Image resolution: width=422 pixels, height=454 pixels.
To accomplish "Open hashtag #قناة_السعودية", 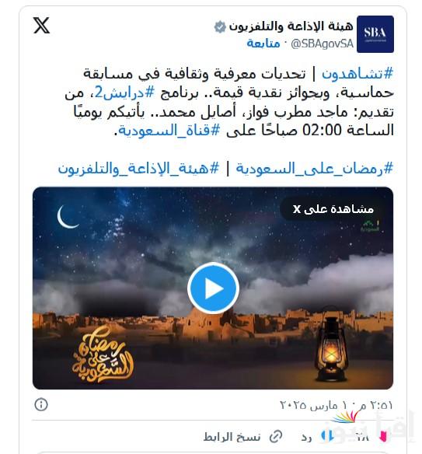I will [169, 131].
